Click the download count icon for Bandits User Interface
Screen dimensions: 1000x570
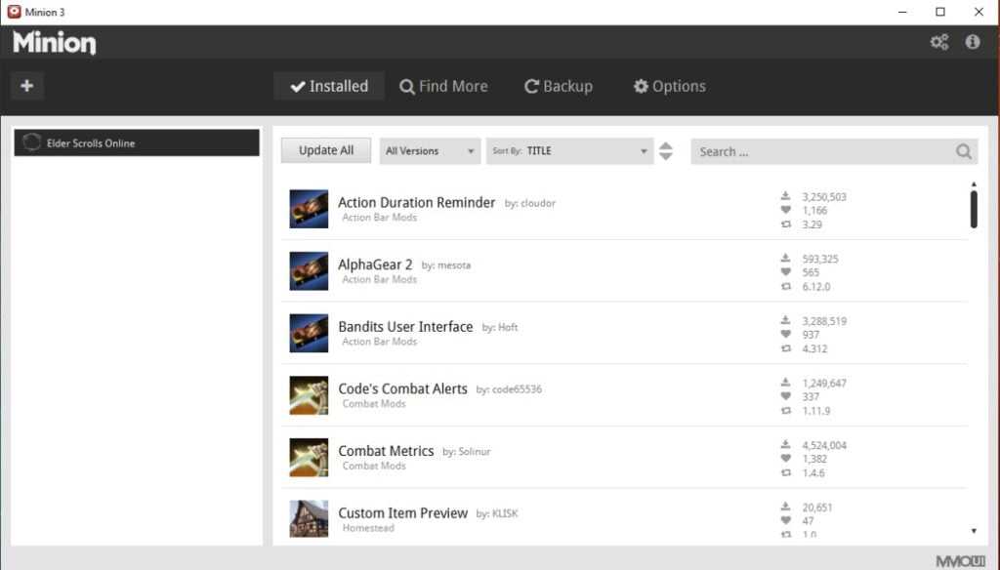point(786,320)
